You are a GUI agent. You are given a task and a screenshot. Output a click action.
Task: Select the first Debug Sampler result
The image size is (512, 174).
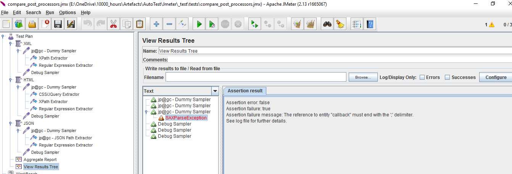(174, 124)
